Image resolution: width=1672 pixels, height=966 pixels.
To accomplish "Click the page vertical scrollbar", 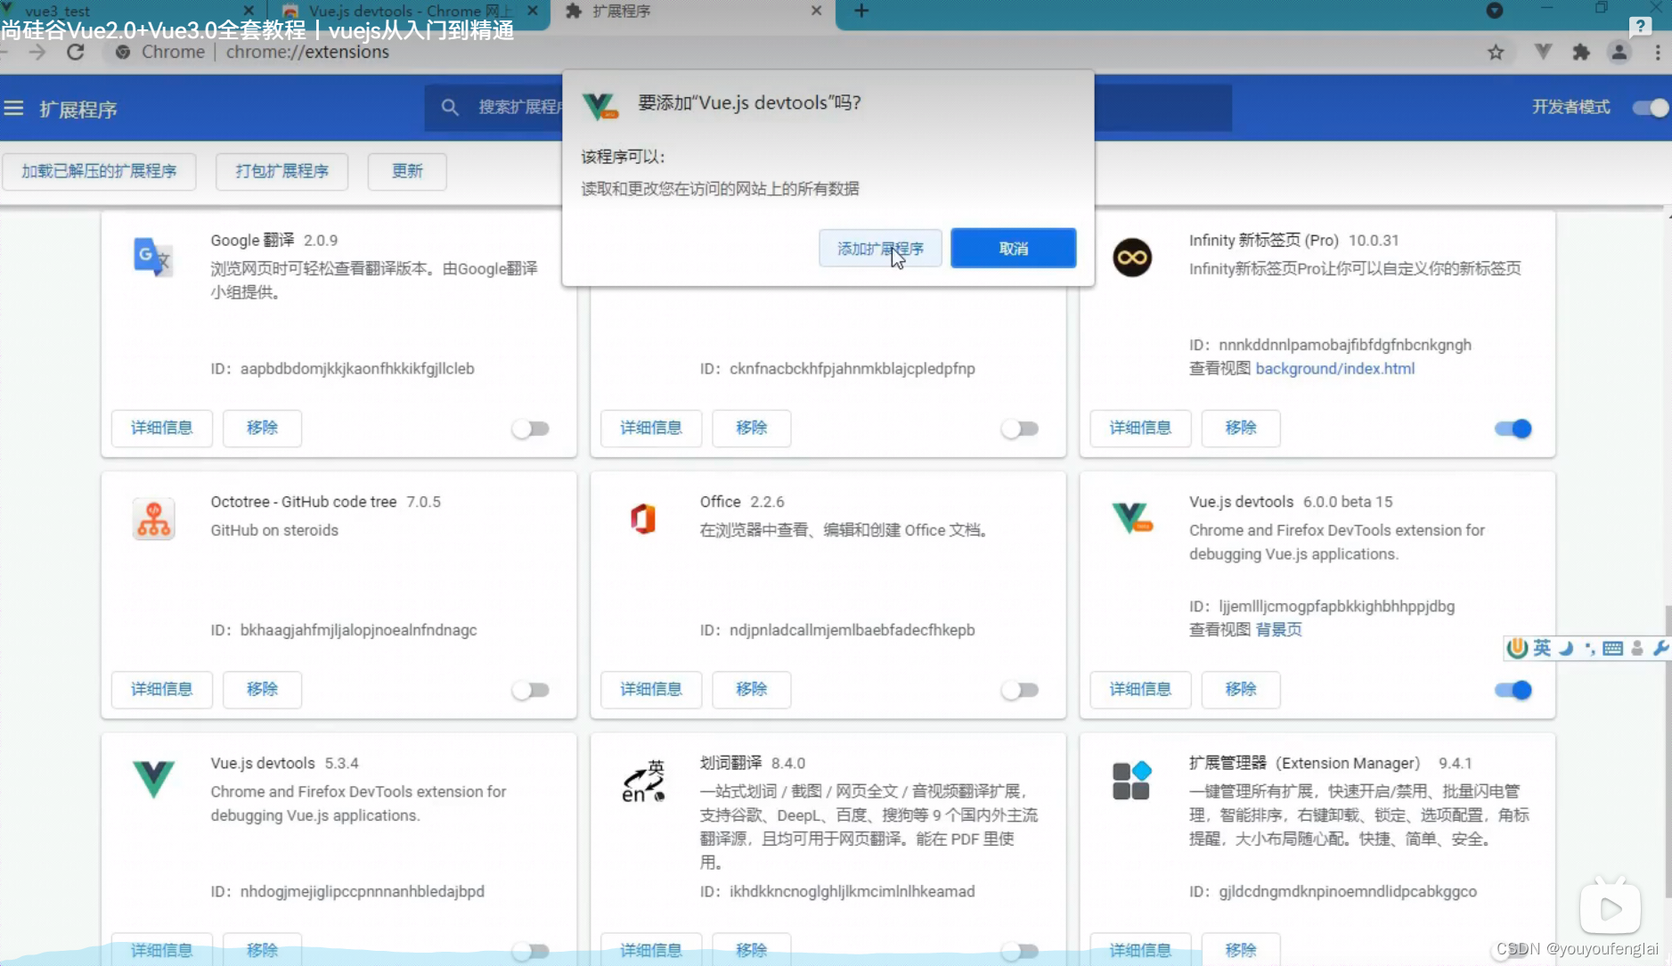I will point(1668,751).
